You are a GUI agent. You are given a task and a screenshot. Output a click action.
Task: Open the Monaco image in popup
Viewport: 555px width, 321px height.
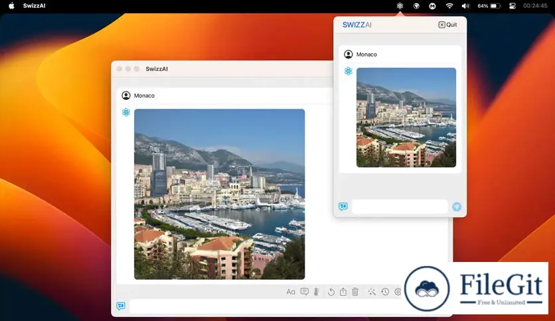[406, 117]
